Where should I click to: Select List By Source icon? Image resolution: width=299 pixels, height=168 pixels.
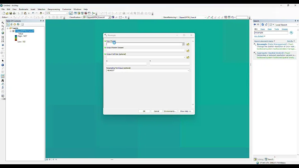pos(11,25)
